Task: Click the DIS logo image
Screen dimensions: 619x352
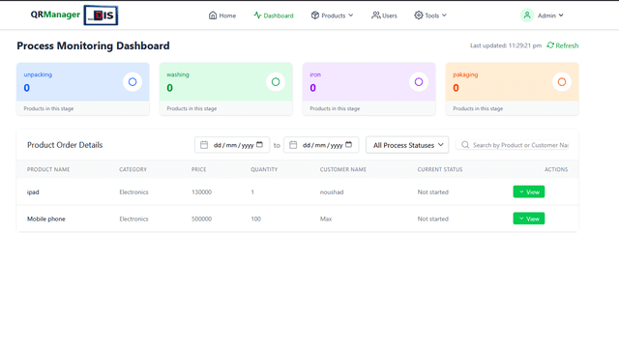Action: tap(101, 15)
